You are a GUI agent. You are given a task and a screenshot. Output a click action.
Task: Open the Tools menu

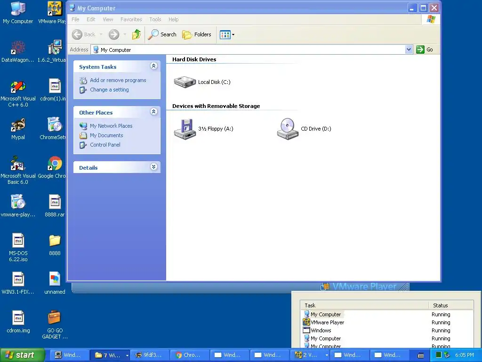(x=155, y=19)
